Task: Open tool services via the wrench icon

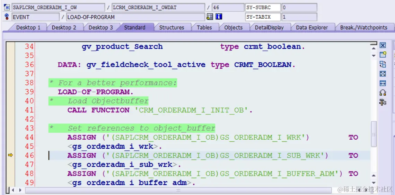Action: (x=383, y=102)
